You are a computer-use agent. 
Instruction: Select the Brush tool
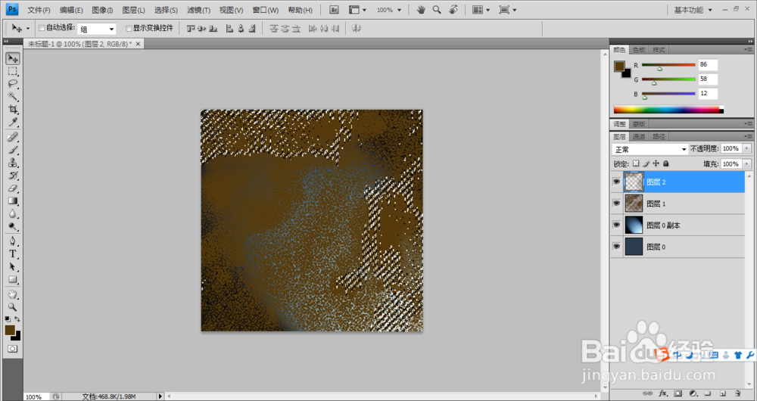(x=13, y=150)
